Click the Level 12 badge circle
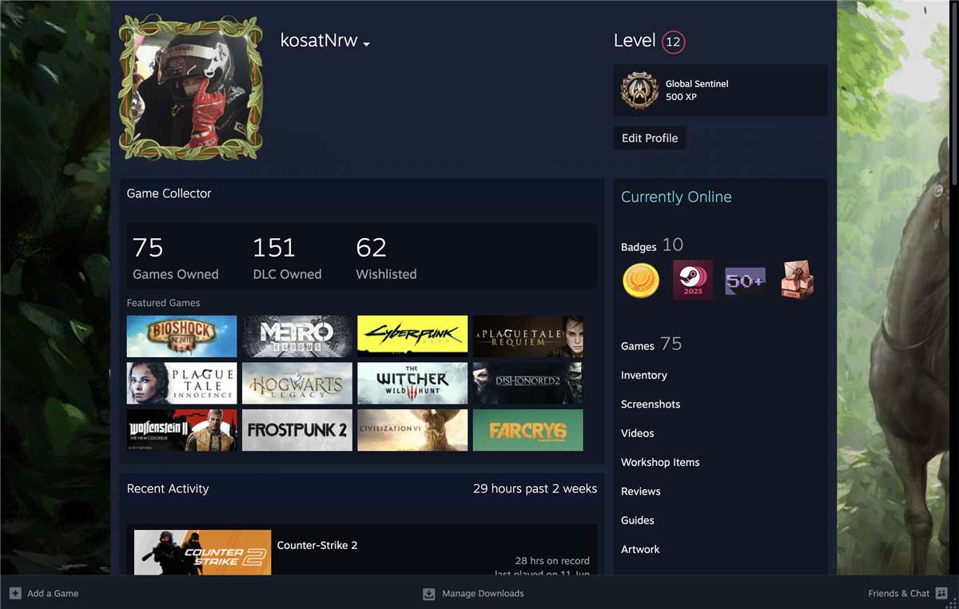 tap(673, 42)
